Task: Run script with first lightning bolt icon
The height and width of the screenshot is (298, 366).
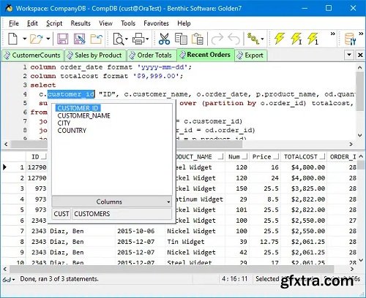Action: pyautogui.click(x=280, y=39)
